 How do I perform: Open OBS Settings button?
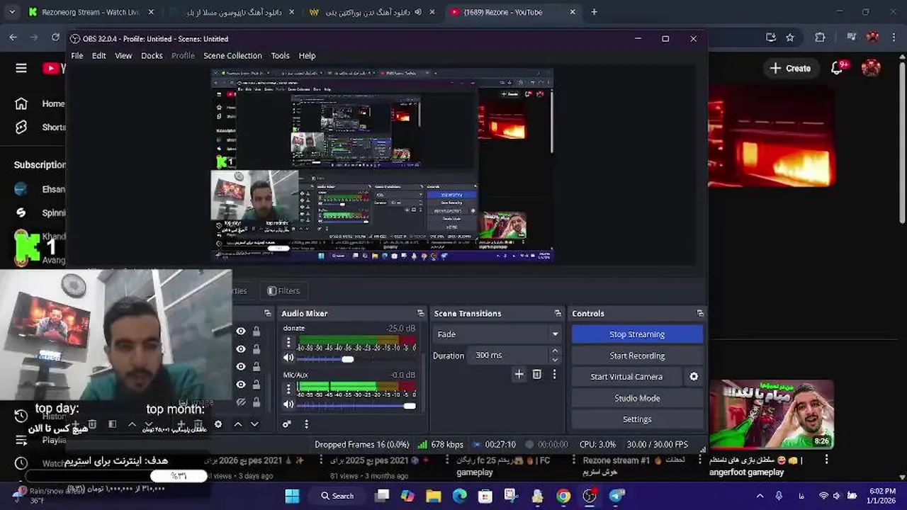coord(637,419)
